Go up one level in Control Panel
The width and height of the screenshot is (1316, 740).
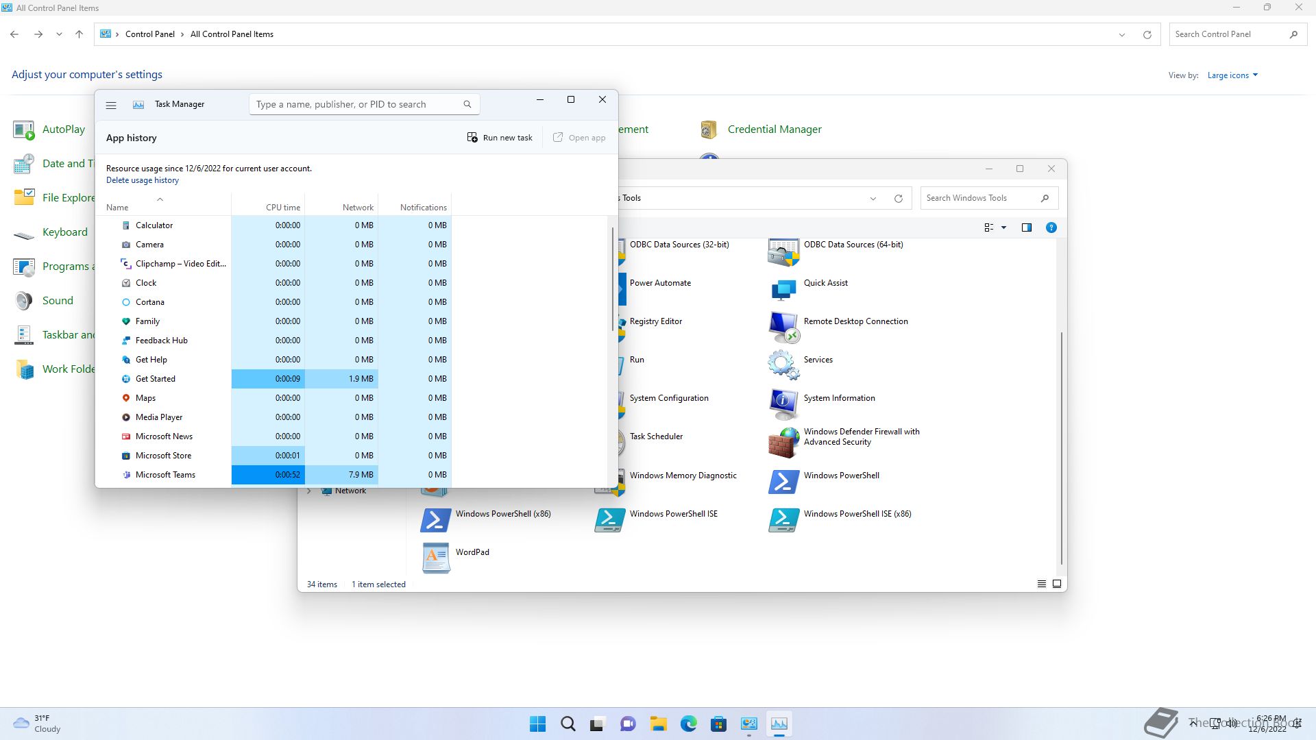(79, 34)
